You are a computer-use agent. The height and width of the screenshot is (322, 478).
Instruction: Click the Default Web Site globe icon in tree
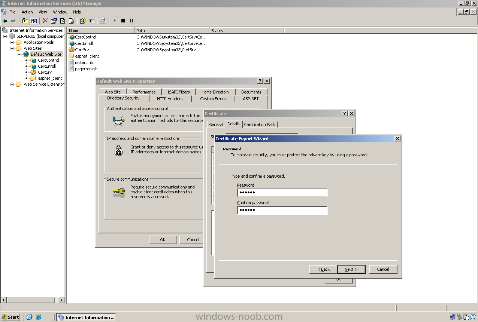pyautogui.click(x=26, y=54)
